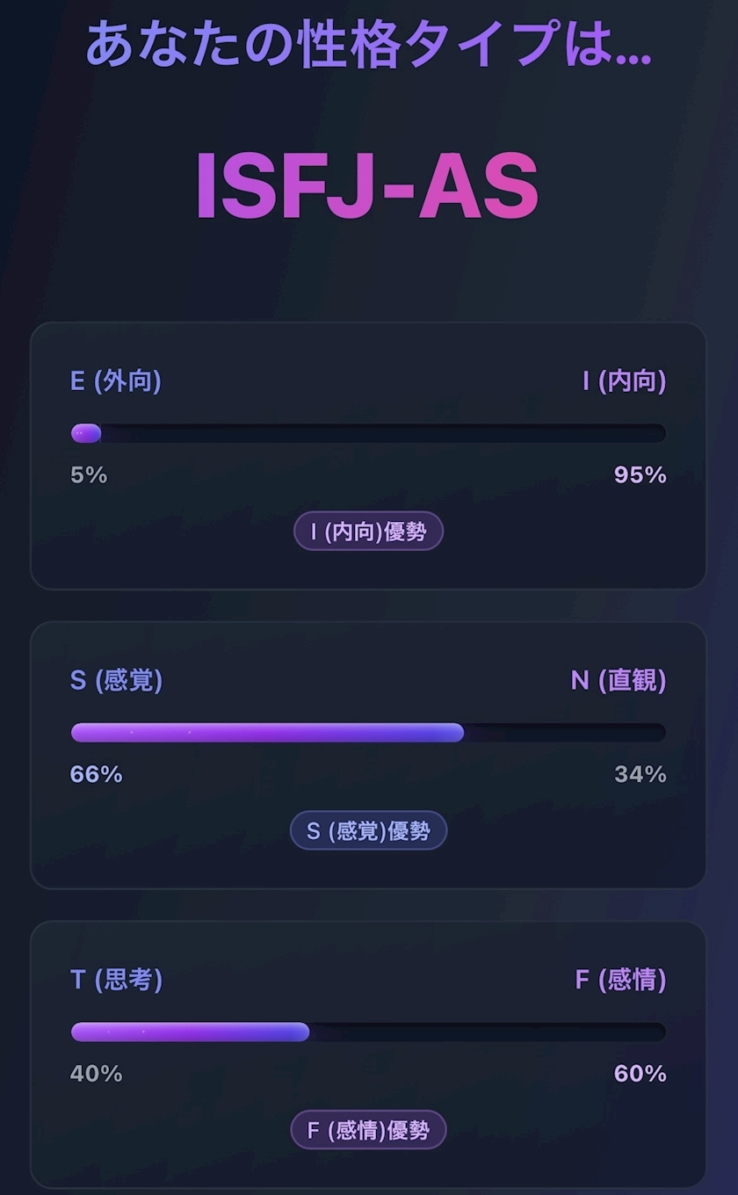The image size is (738, 1195).
Task: Click the E/I progress bar
Action: 368,433
